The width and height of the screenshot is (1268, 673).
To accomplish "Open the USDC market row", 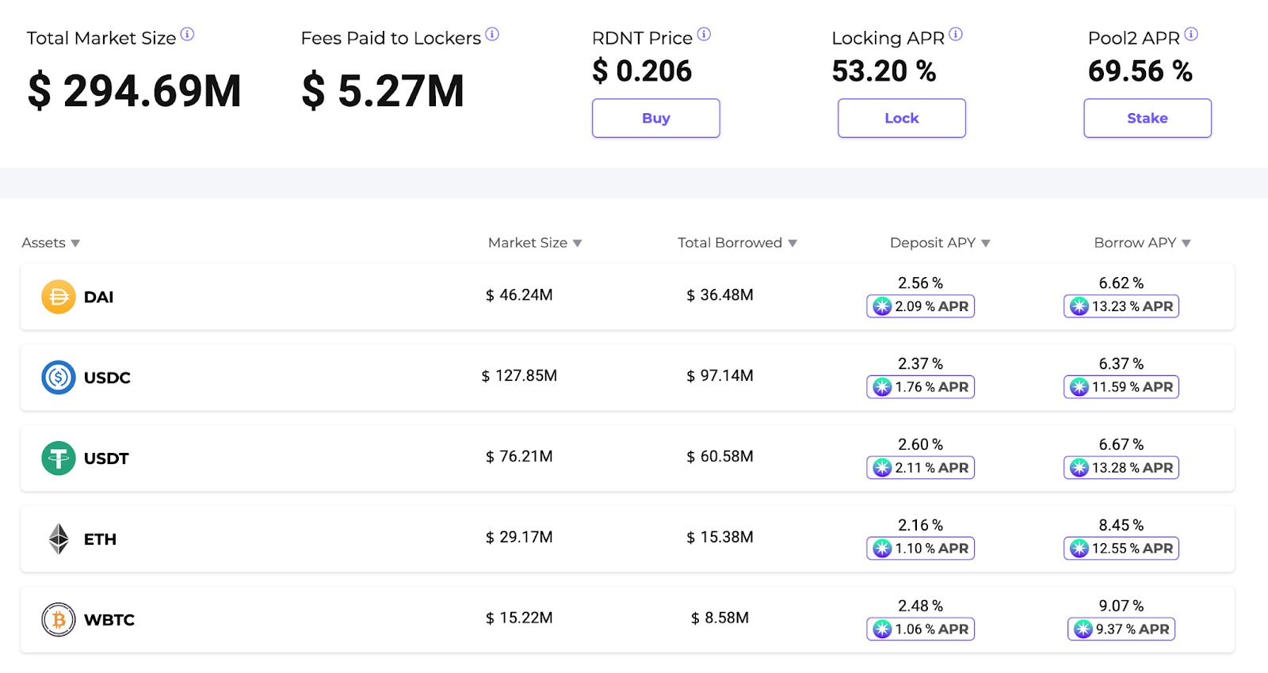I will coord(628,378).
